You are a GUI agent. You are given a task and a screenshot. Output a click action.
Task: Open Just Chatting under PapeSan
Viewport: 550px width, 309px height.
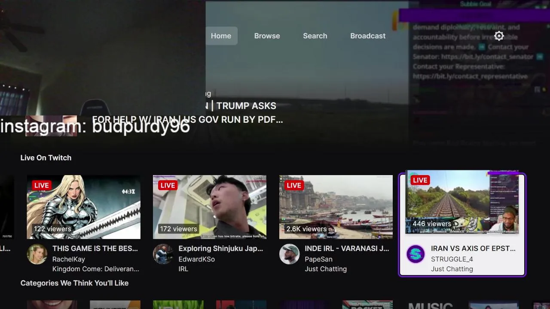pos(326,269)
